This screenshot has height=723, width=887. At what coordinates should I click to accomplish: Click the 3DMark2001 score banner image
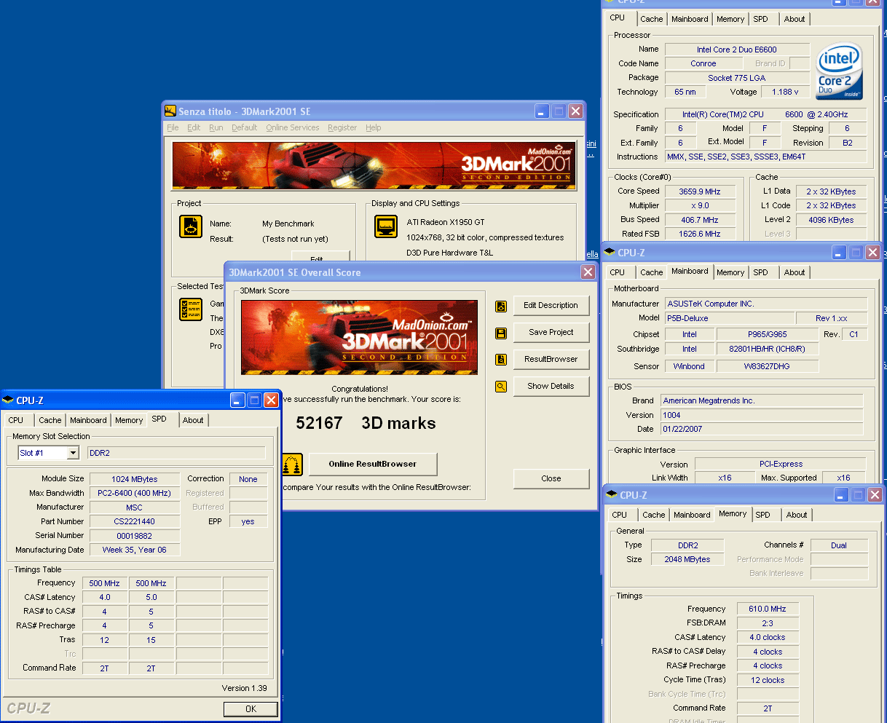(x=359, y=337)
